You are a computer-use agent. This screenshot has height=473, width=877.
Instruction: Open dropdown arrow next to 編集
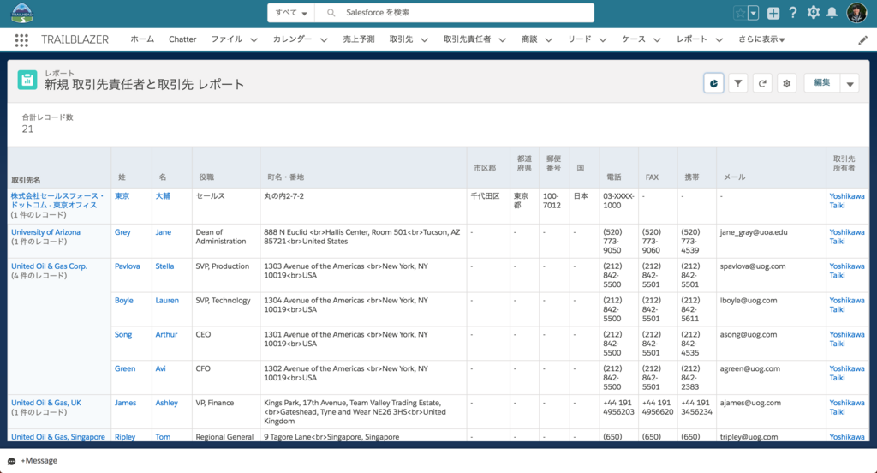coord(850,83)
